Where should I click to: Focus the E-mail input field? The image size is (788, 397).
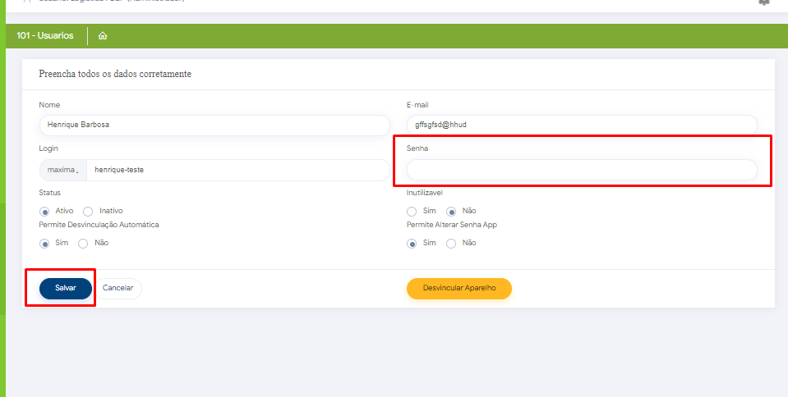(x=582, y=125)
